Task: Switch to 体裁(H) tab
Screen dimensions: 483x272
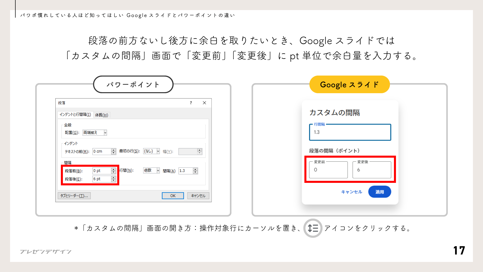Action: coord(102,115)
